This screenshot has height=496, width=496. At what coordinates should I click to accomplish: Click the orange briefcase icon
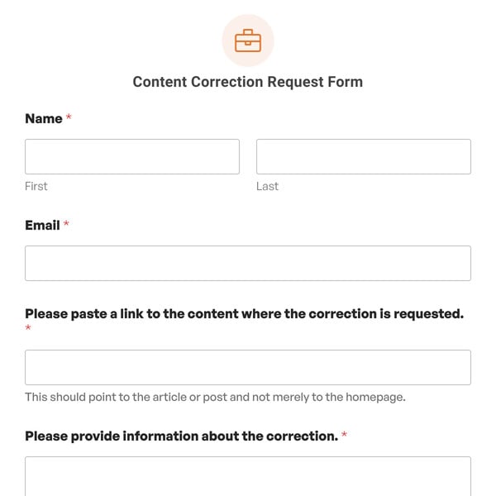coord(248,41)
